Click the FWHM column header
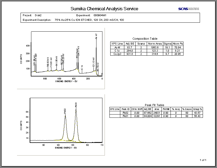The width and height of the screenshot is (217, 168). click(166, 109)
